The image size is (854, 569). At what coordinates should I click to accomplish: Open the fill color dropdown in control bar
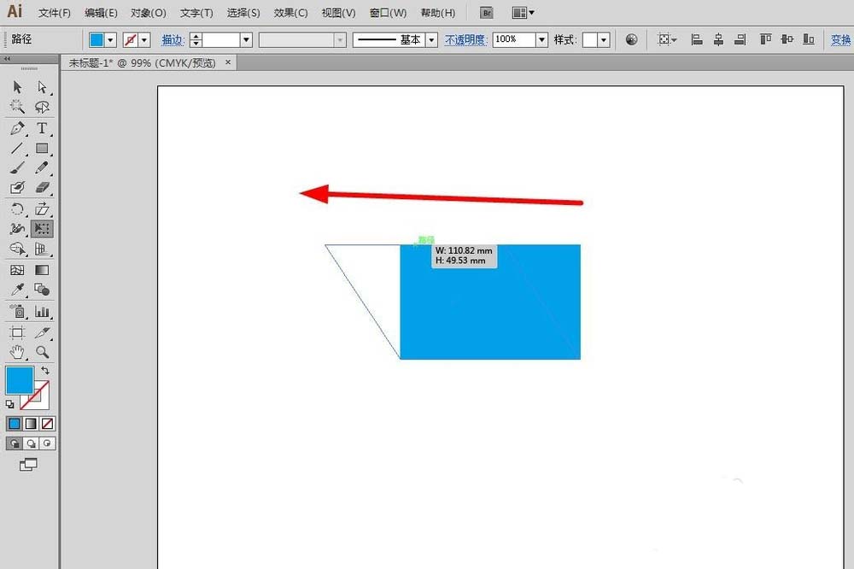click(110, 40)
